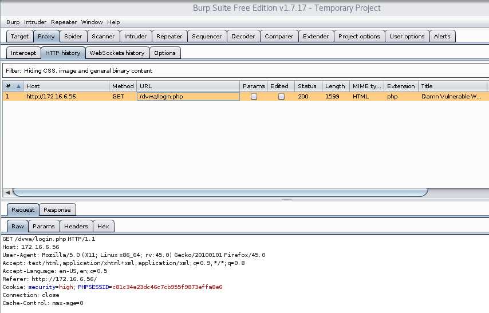Open the WebSockets history sub-tab
The image size is (489, 313).
(117, 53)
